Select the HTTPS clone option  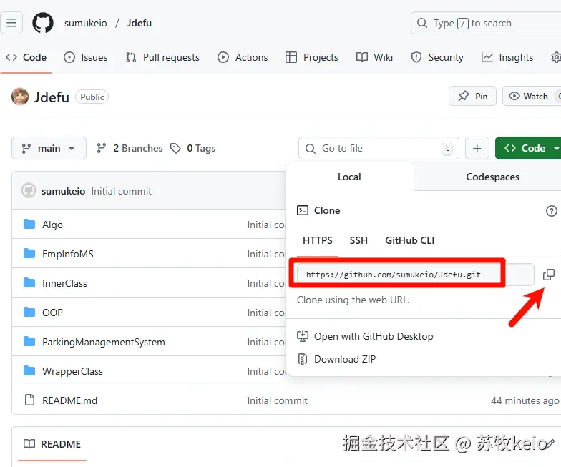[x=318, y=240]
